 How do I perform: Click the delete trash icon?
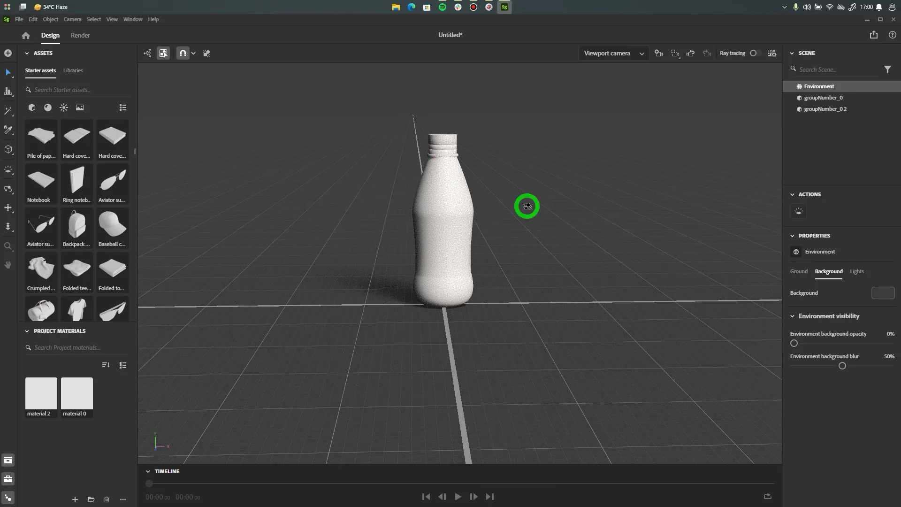107,499
